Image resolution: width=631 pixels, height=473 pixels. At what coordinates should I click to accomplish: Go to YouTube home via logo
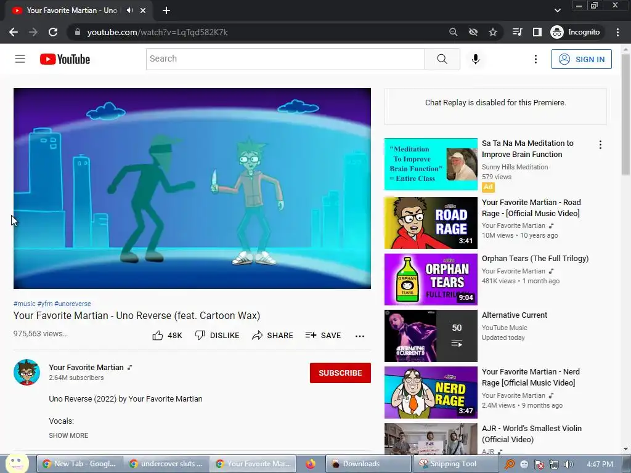[x=65, y=59]
